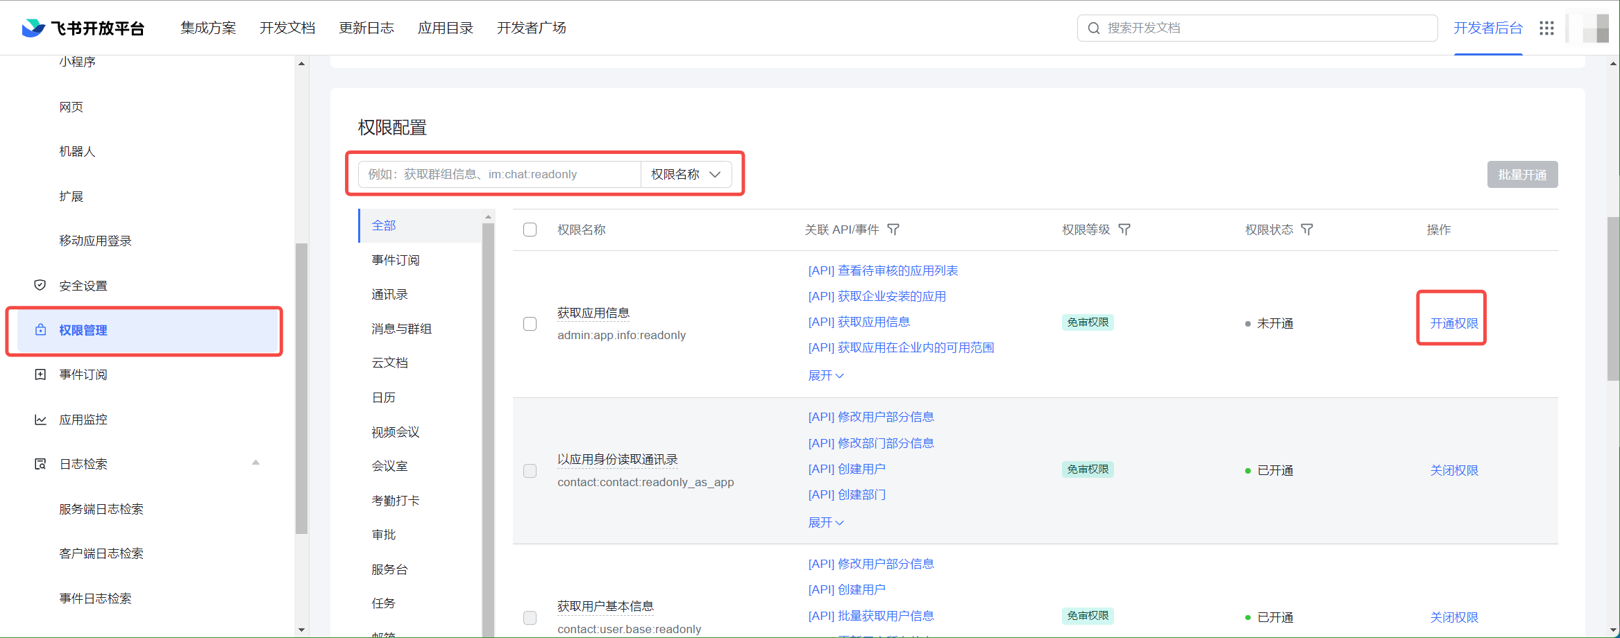Click the 权限管理 lock icon

tap(41, 330)
